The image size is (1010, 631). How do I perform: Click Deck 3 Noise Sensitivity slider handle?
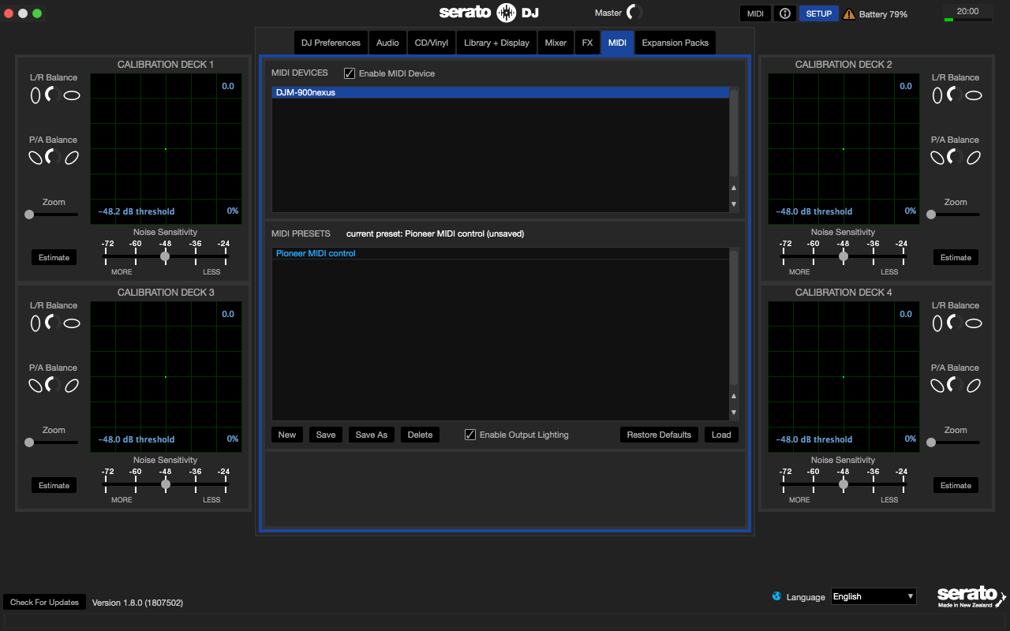(165, 484)
